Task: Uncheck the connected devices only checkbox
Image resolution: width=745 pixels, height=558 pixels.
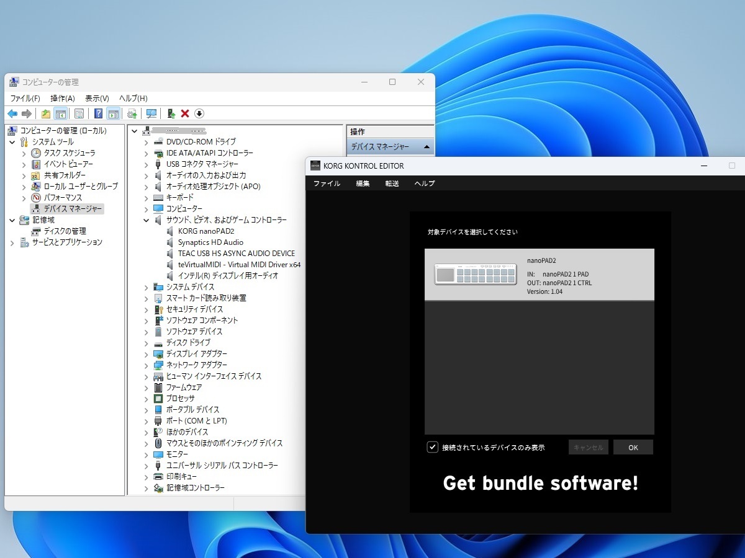Action: [433, 447]
